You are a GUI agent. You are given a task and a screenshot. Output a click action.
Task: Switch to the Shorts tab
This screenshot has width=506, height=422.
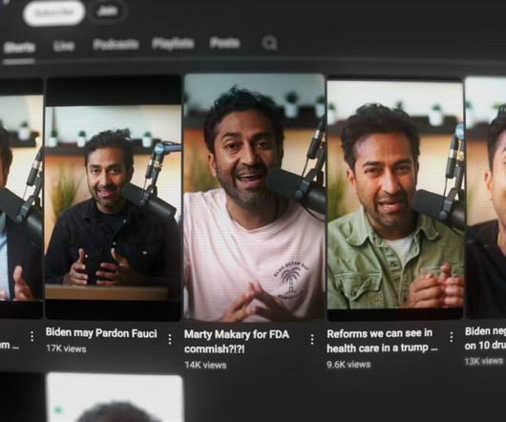pyautogui.click(x=19, y=48)
